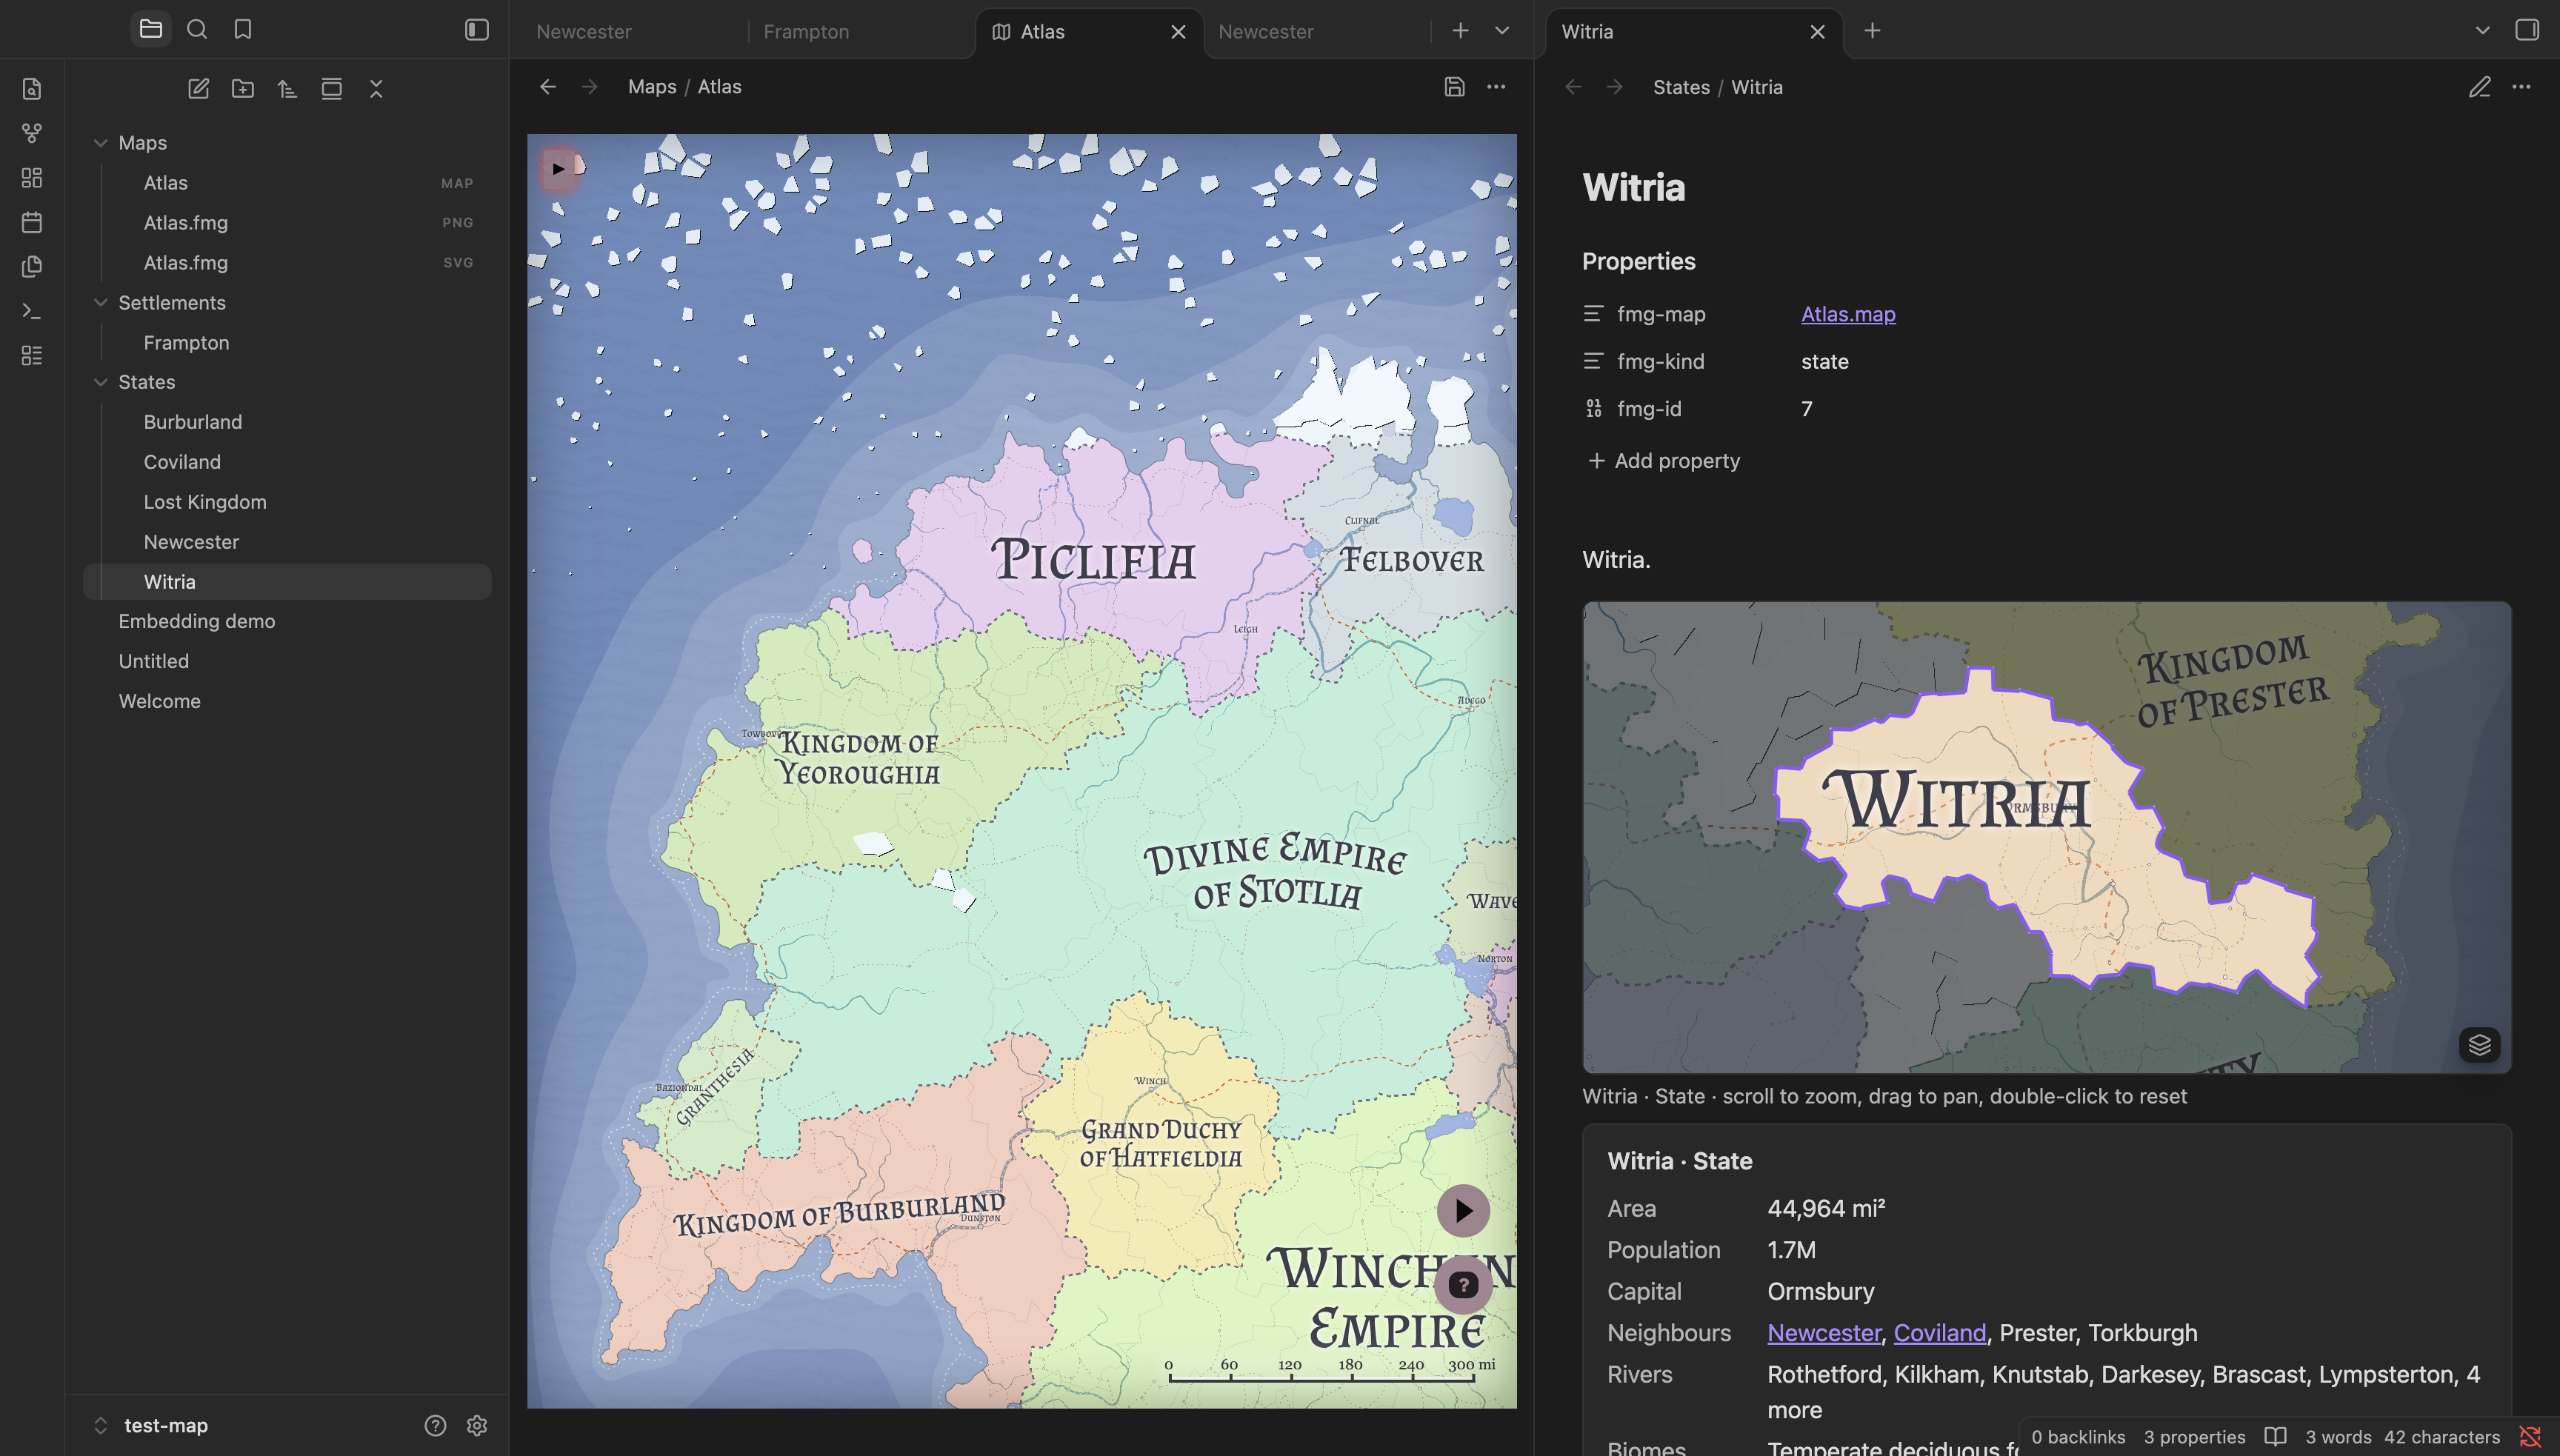Switch Witria note to edit mode
The height and width of the screenshot is (1456, 2560).
(x=2479, y=87)
